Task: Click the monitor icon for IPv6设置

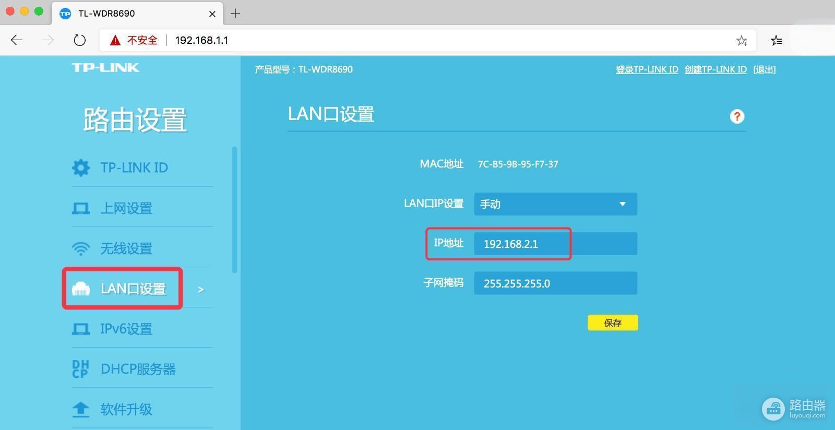Action: tap(81, 329)
